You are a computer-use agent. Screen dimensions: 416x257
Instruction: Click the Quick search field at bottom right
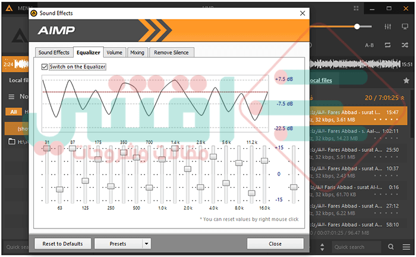click(357, 247)
